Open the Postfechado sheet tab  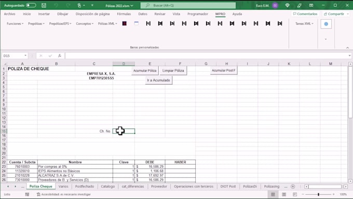85,187
